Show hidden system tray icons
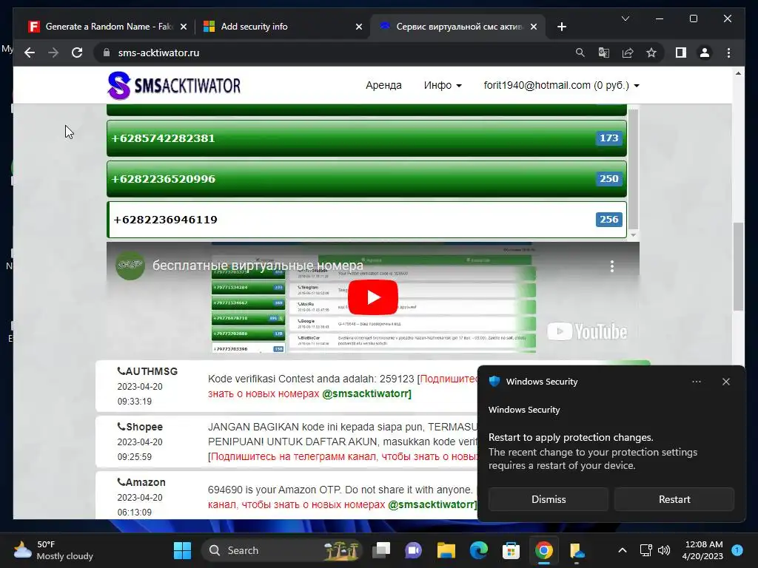This screenshot has height=568, width=758. 623,550
